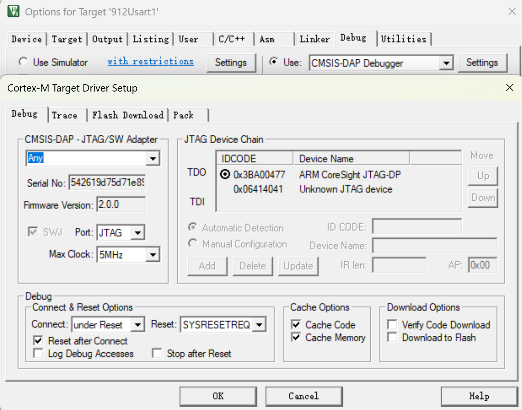This screenshot has height=410, width=522.
Task: Select the Use Simulator radio button
Action: pos(23,62)
